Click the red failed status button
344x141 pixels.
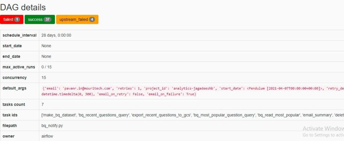(x=11, y=19)
